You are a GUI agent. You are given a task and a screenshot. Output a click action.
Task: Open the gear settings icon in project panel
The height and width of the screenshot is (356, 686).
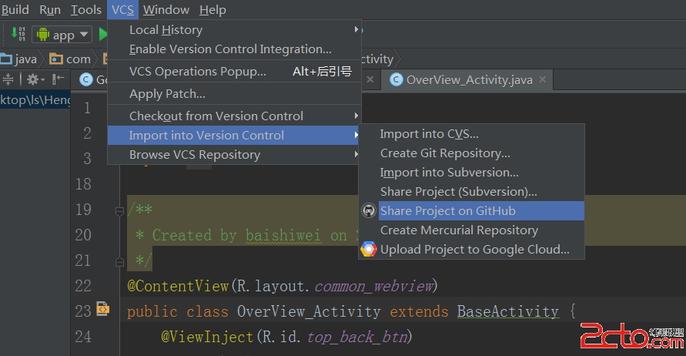click(32, 79)
